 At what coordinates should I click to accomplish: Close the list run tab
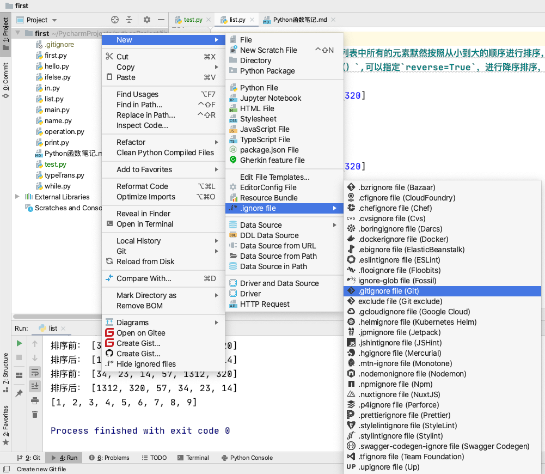[63, 329]
